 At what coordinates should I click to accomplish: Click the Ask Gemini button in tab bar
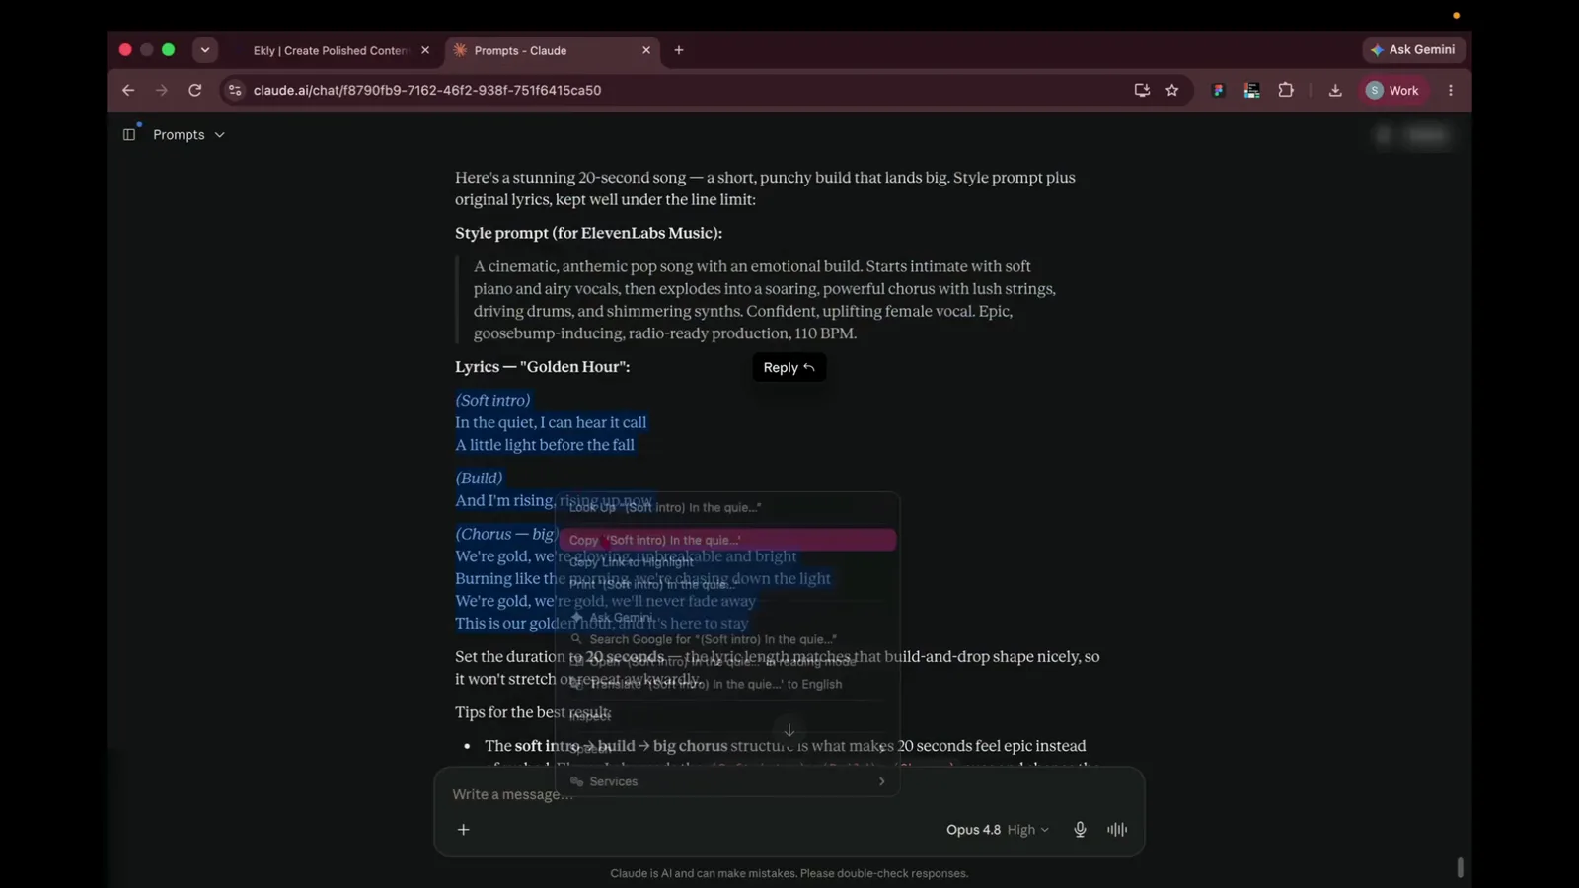[x=1413, y=49]
